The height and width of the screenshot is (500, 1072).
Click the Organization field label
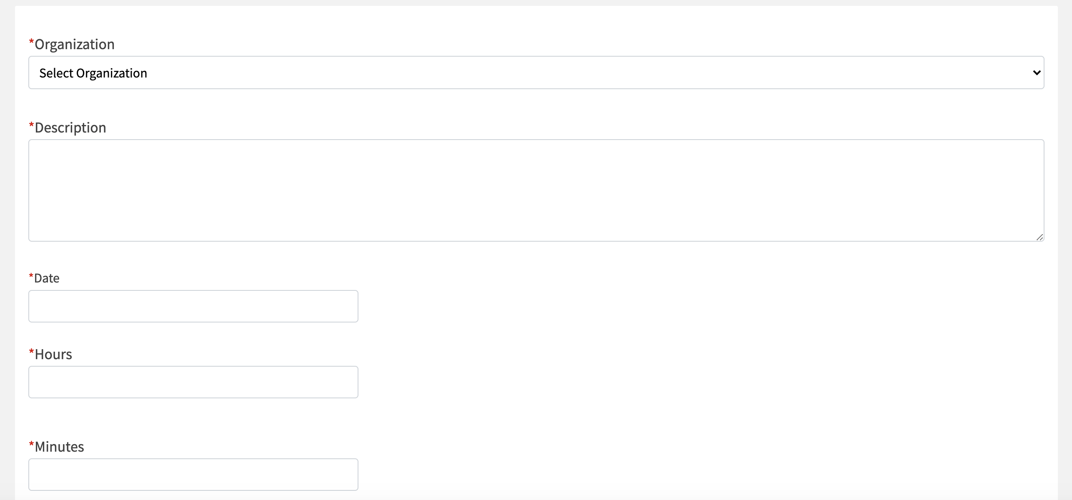pyautogui.click(x=74, y=44)
